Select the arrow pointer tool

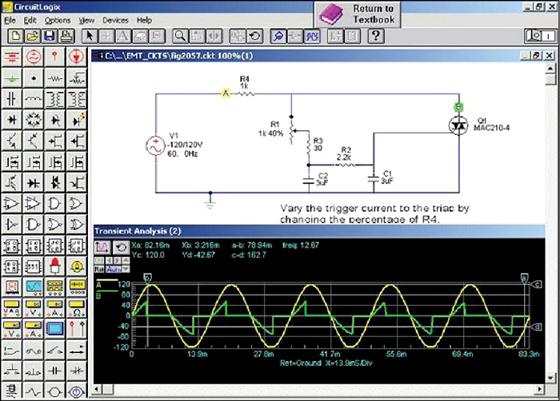[x=90, y=36]
